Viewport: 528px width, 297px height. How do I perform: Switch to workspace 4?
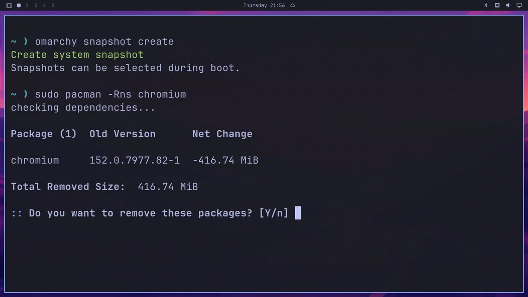tap(44, 5)
